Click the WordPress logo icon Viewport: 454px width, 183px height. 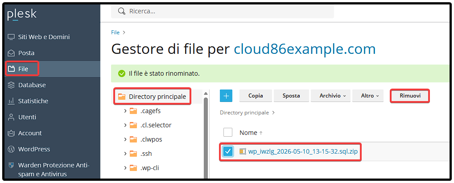tap(11, 149)
